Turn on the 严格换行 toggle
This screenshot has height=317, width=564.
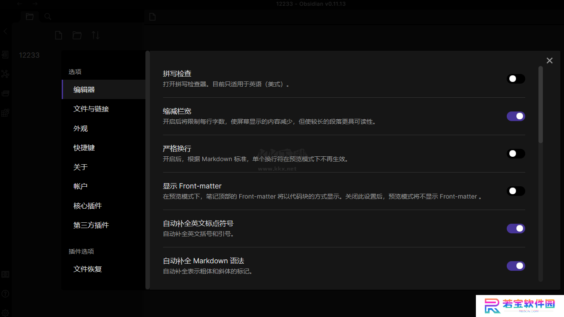pos(516,154)
